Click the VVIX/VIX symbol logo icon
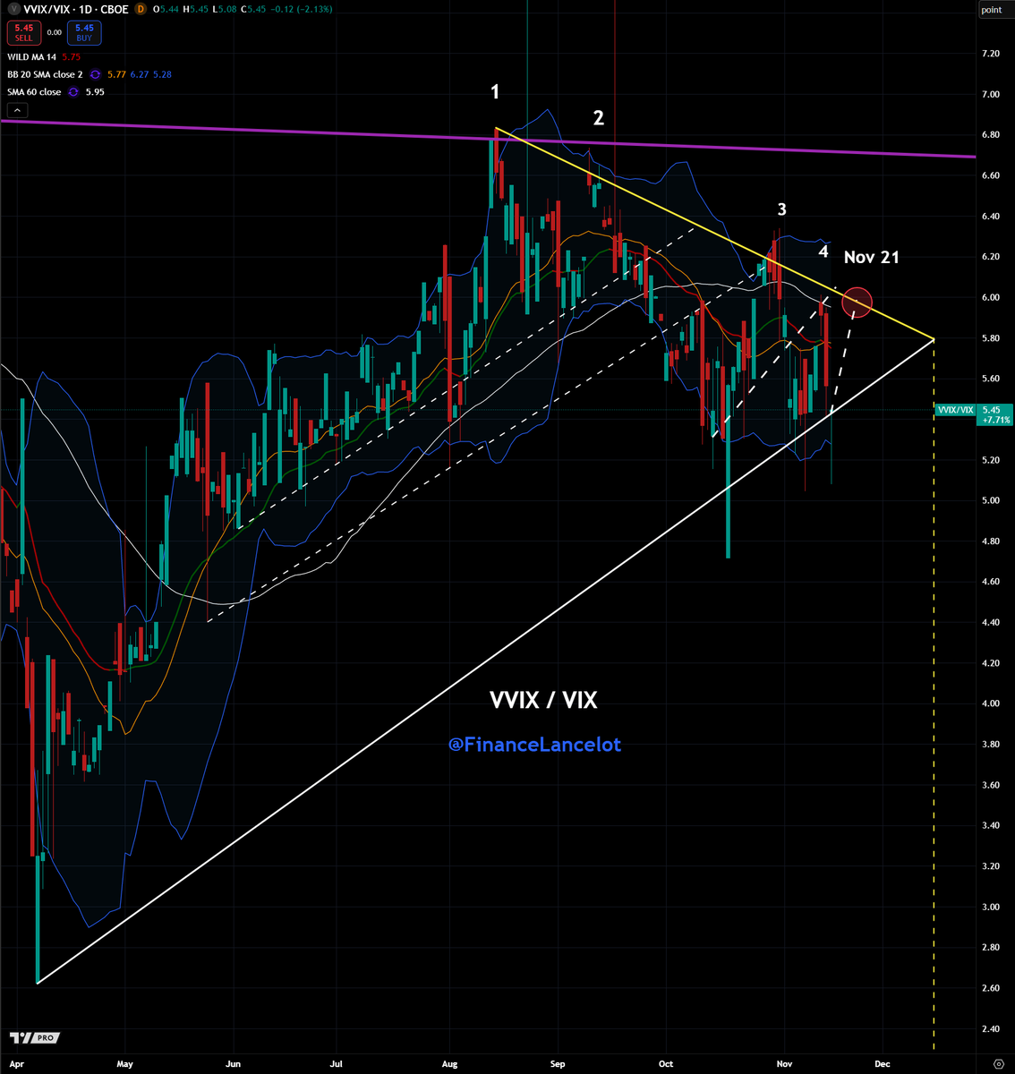1015x1074 pixels. pos(13,9)
